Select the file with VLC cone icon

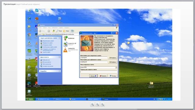(70, 50)
